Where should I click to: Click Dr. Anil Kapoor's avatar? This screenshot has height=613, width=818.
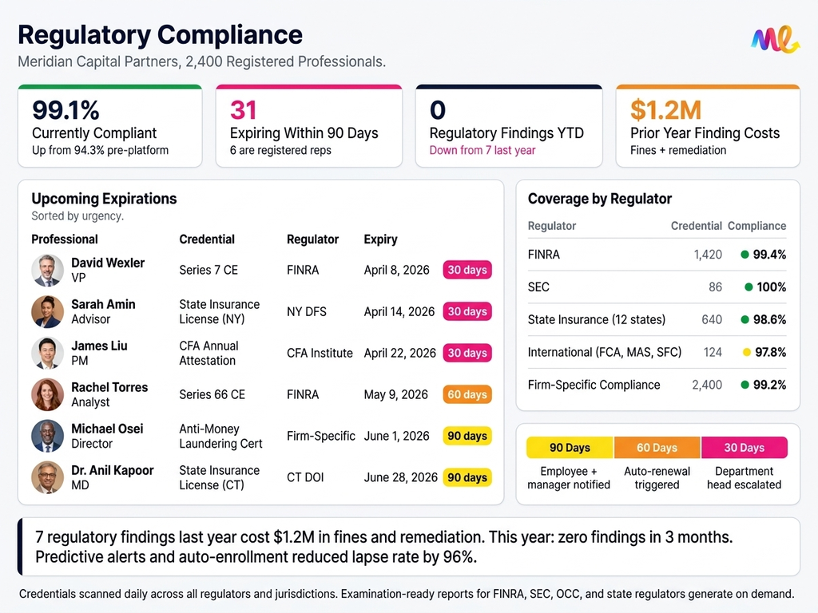[47, 478]
